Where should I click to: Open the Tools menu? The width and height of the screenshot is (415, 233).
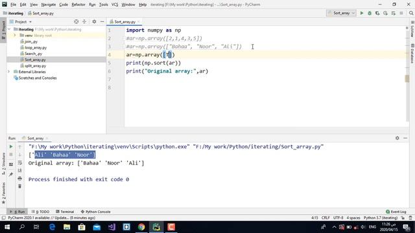click(x=103, y=5)
